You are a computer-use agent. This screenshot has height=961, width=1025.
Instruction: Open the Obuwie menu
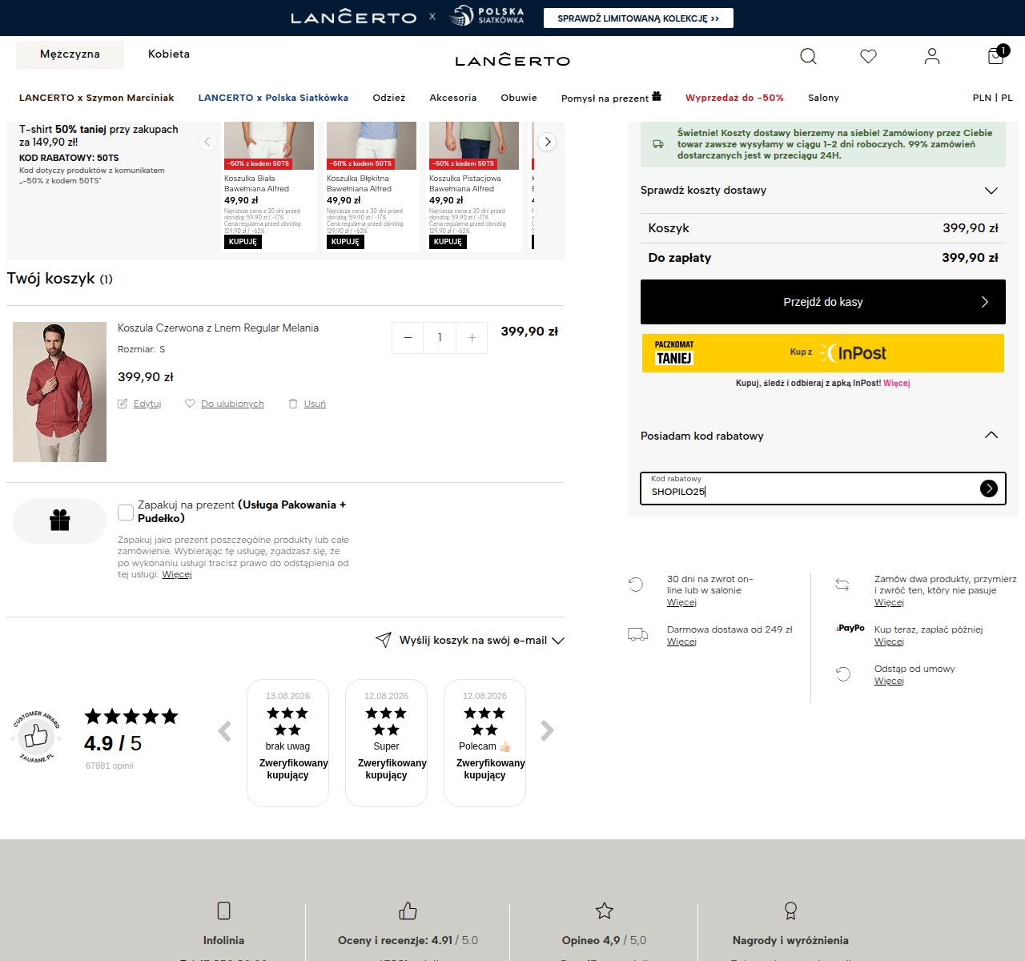point(519,98)
